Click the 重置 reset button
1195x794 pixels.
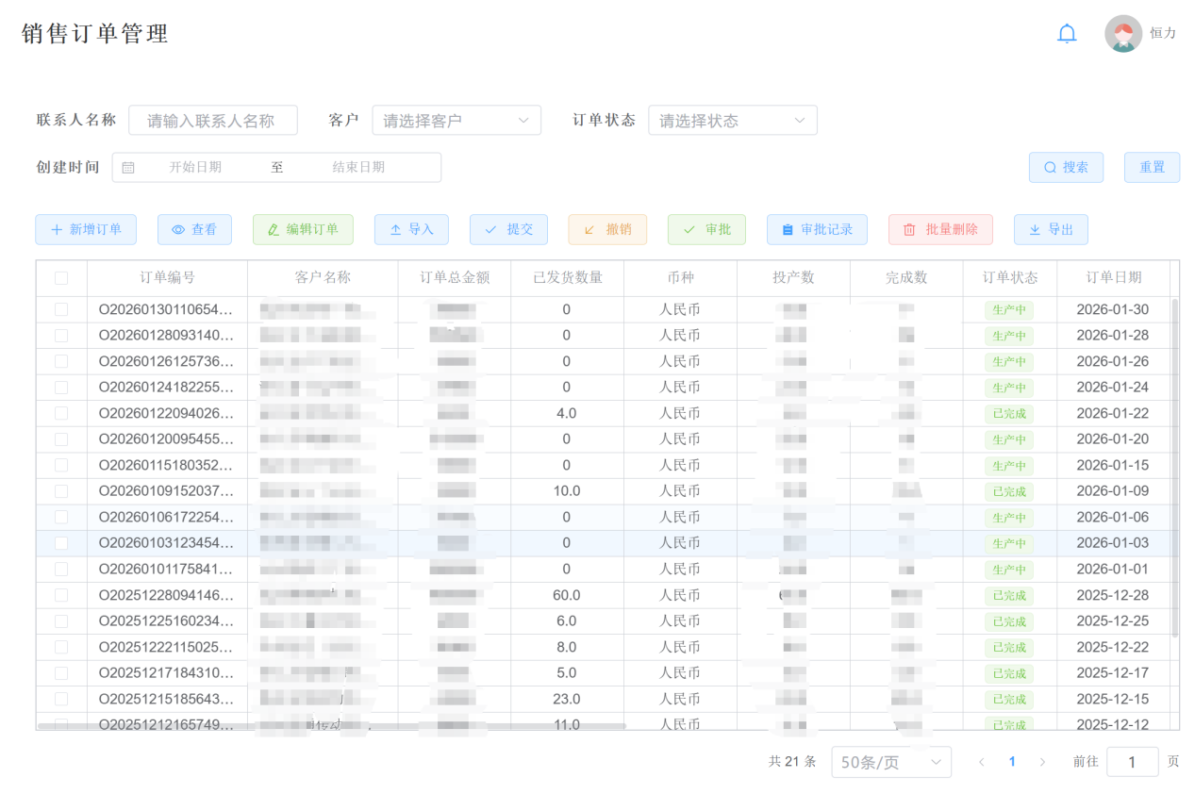(1152, 168)
